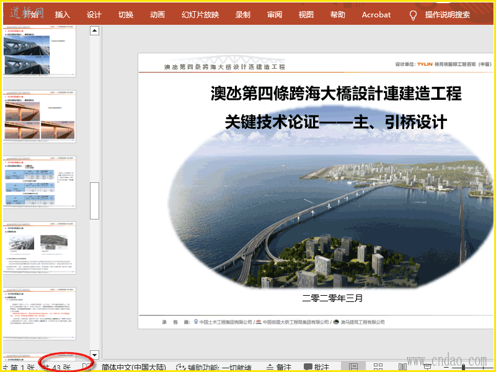Viewport: 496px width, 372px height.
Task: Click the date text 二零二零年三月
Action: pos(332,298)
